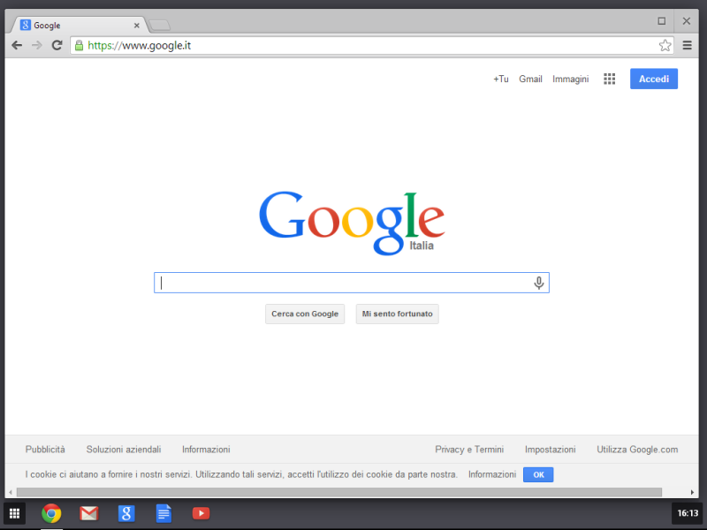Open the +Tu link
This screenshot has width=707, height=530.
(x=501, y=79)
